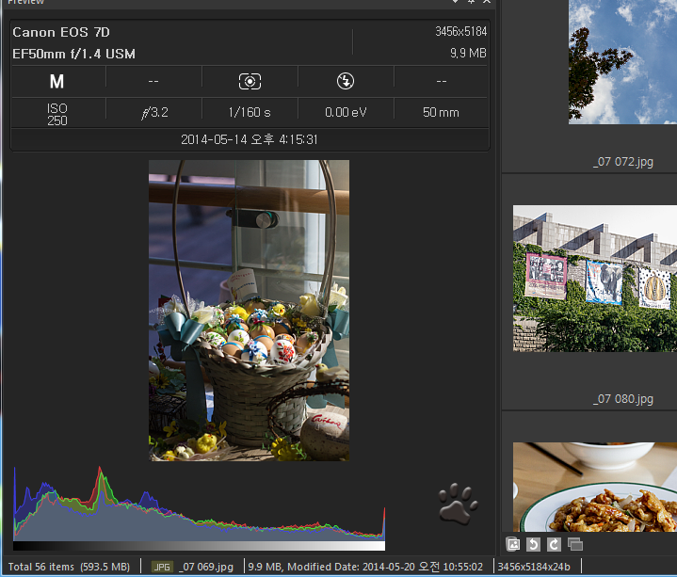Click the EF50mm f/1.4 USM lens text
Screen dimensions: 677x577
(x=73, y=54)
